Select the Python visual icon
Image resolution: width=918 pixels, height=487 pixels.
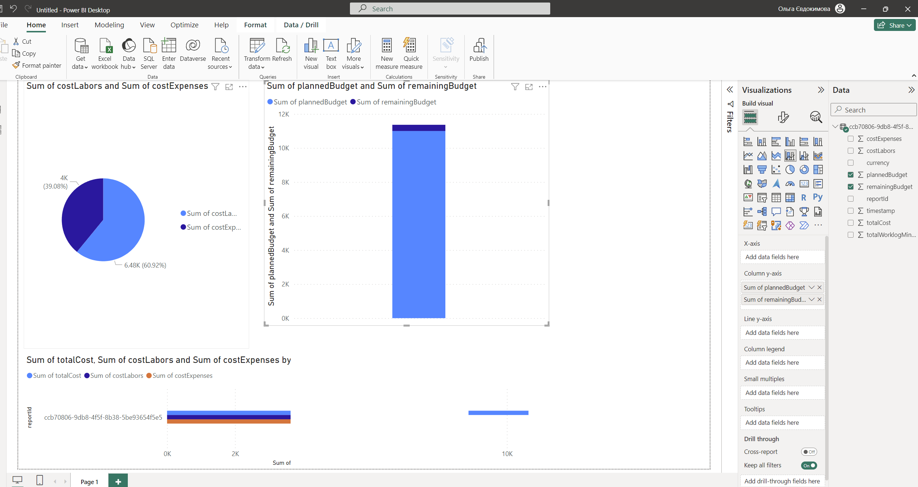point(819,197)
